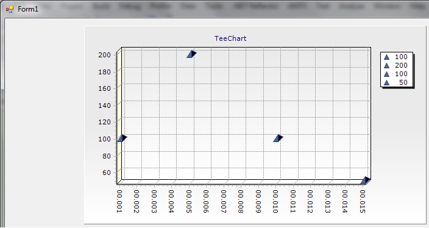
Task: Click the legend triangle beside 50
Action: [x=386, y=82]
